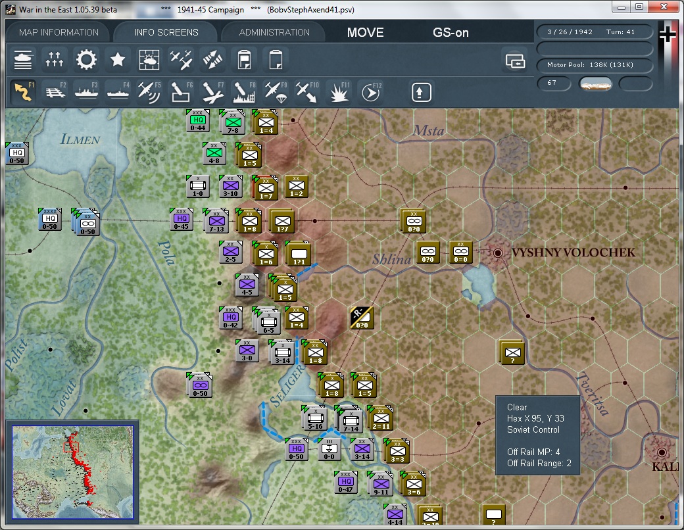684x530 pixels.
Task: Click the F12 end turn icon
Action: point(371,91)
